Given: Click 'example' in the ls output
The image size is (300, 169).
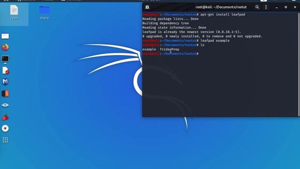Looking at the screenshot, I should (149, 49).
